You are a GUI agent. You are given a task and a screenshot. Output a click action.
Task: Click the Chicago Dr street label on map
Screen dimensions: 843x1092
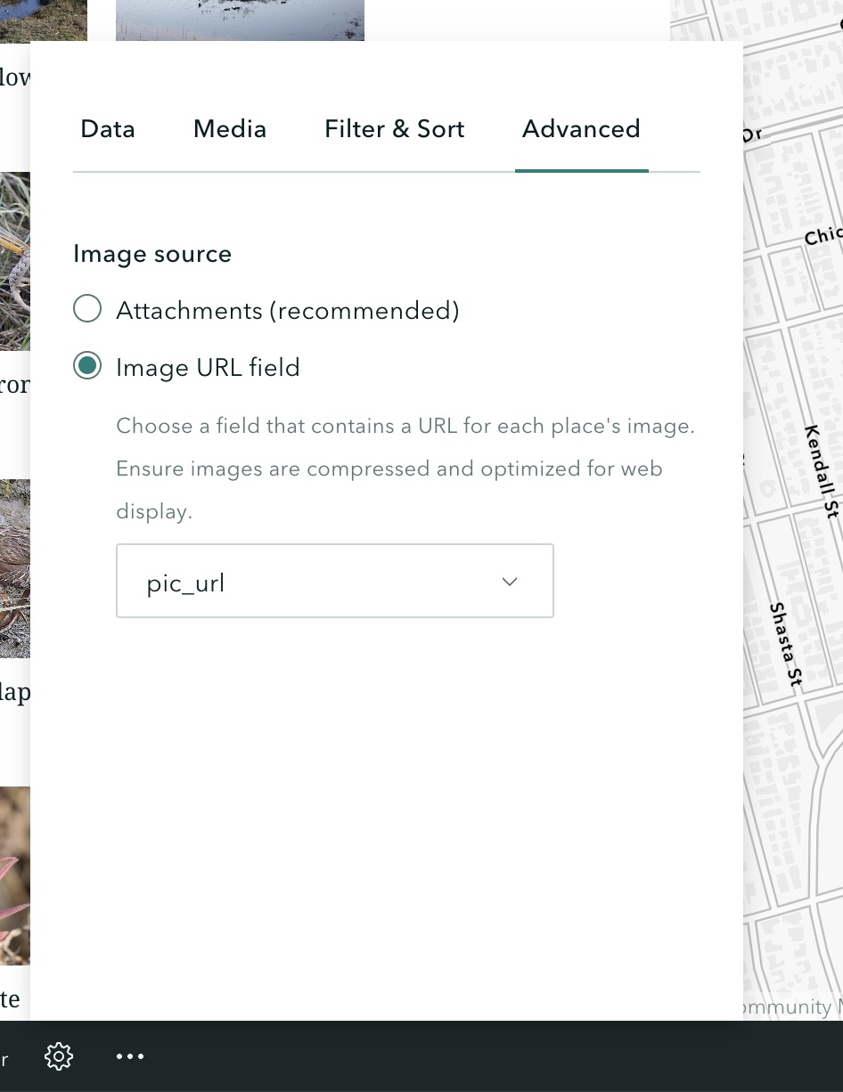coord(824,233)
